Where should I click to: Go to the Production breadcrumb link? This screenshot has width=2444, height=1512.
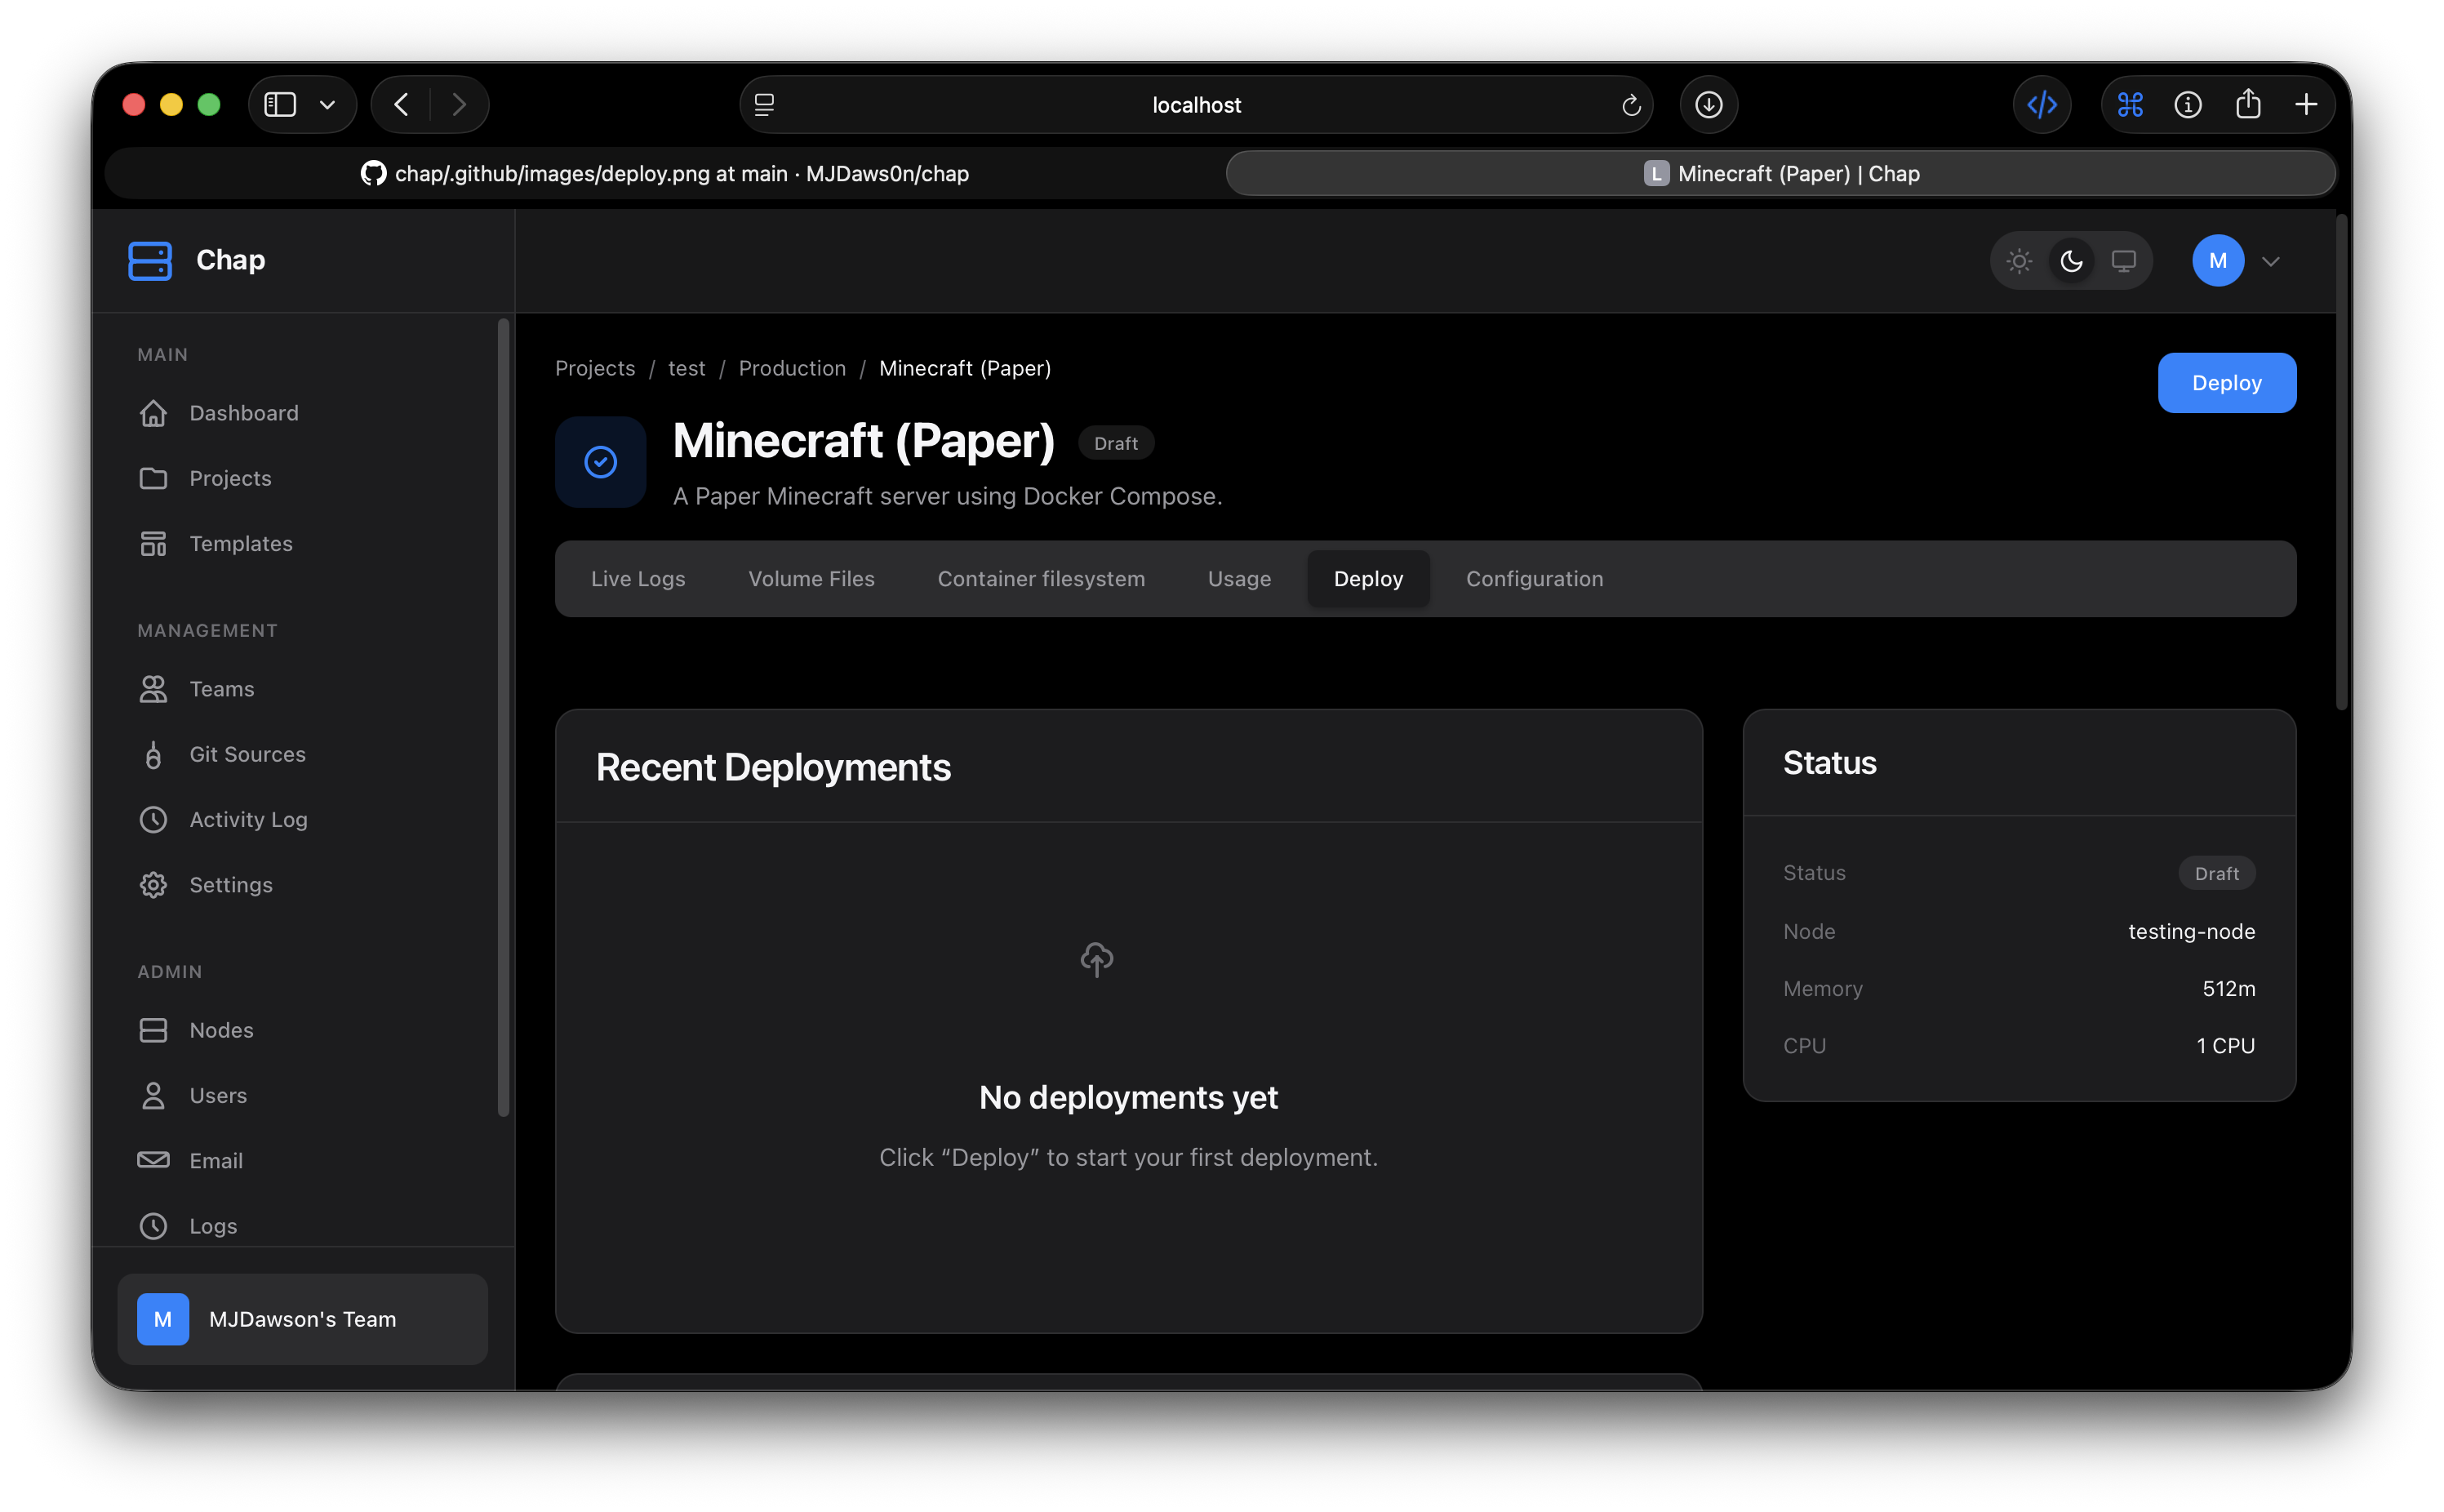(x=792, y=368)
